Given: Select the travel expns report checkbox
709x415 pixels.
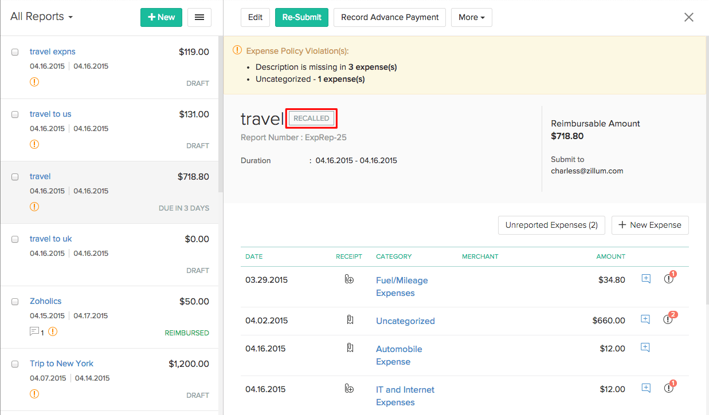Looking at the screenshot, I should click(x=15, y=52).
